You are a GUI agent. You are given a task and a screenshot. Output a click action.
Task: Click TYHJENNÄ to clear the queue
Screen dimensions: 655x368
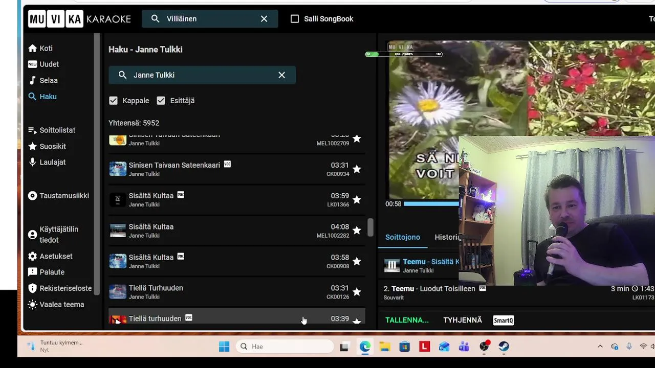point(463,320)
